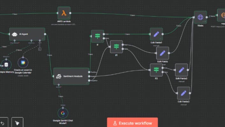Select the globe HTTP request node

click(x=200, y=17)
